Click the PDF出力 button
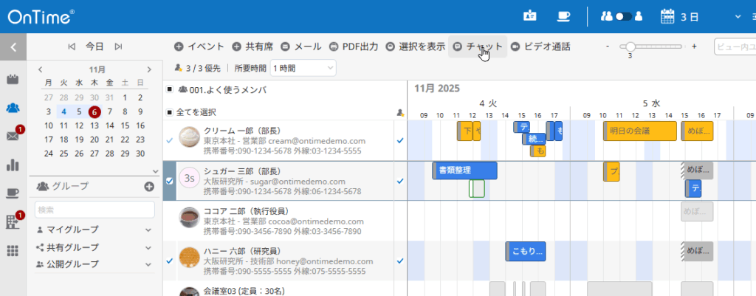756x296 pixels. click(x=354, y=47)
